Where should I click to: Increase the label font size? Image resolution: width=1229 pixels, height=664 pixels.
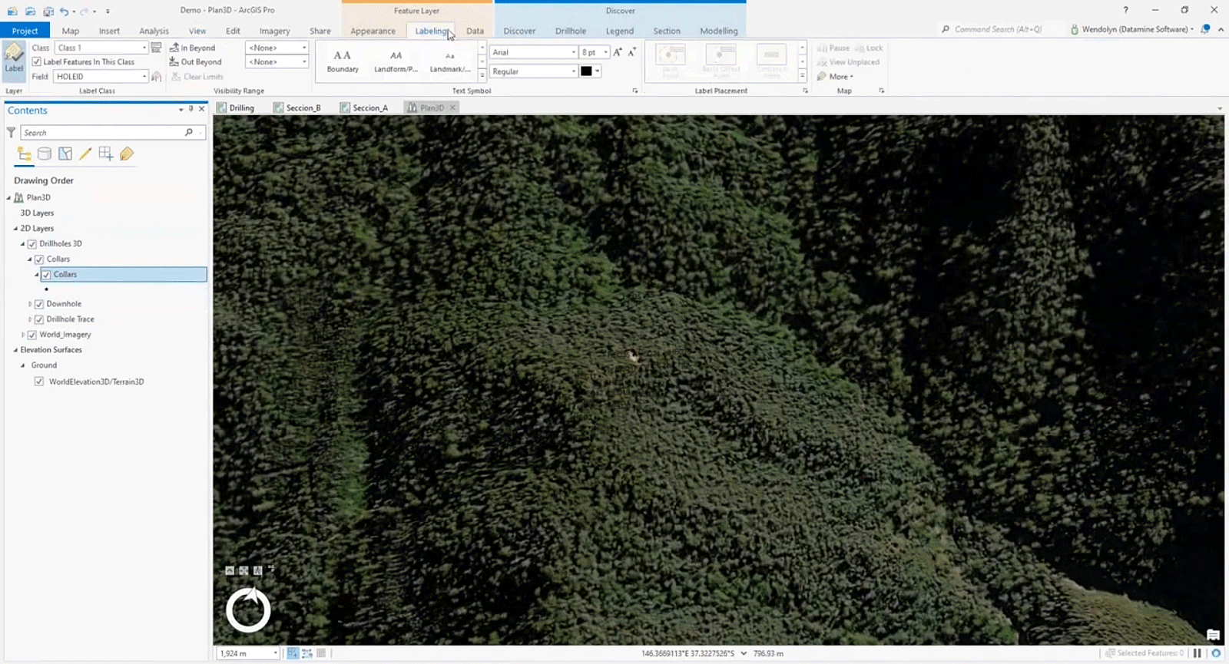618,52
